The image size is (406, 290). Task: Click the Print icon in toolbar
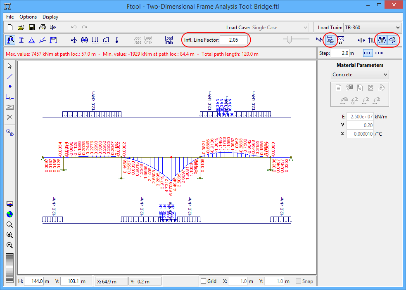pyautogui.click(x=42, y=28)
